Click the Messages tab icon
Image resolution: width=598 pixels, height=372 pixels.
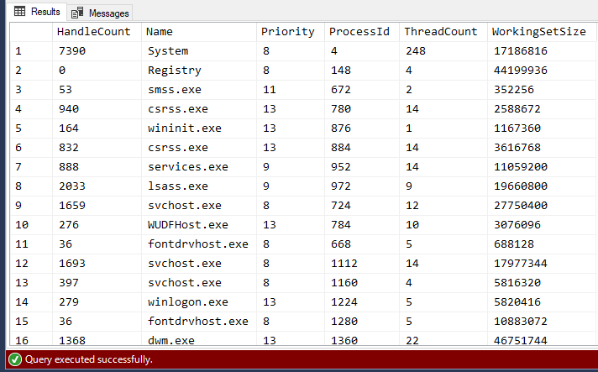point(77,13)
